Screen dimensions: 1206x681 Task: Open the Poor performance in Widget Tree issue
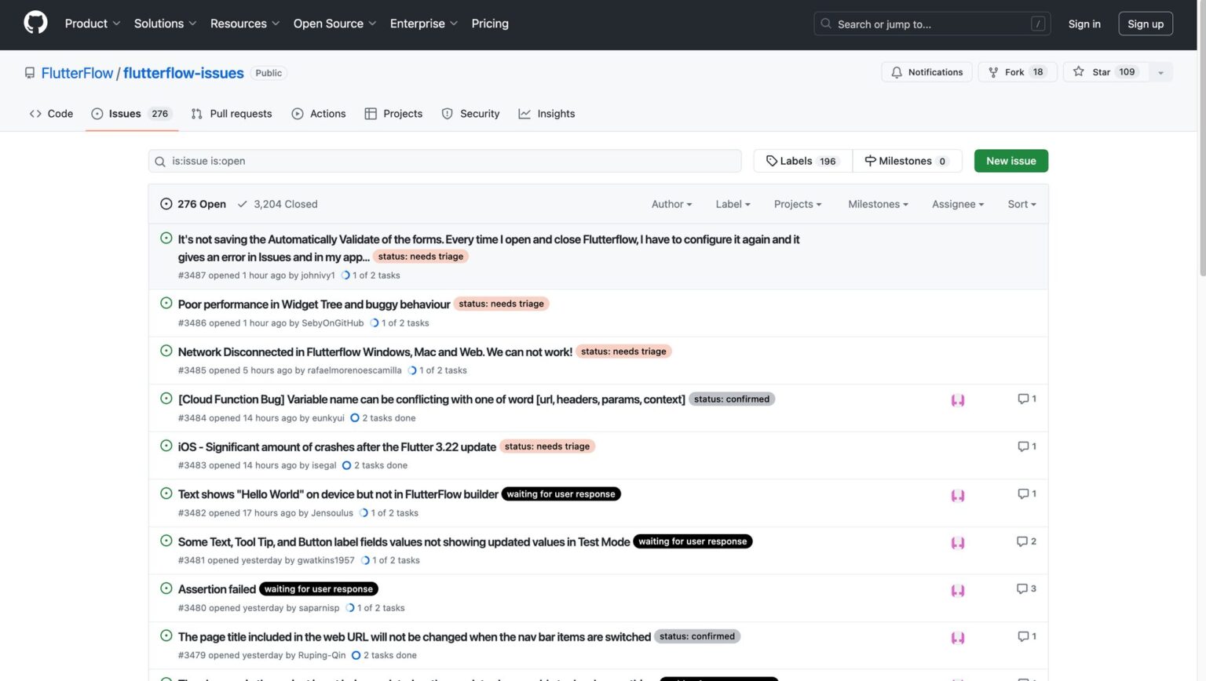click(313, 304)
